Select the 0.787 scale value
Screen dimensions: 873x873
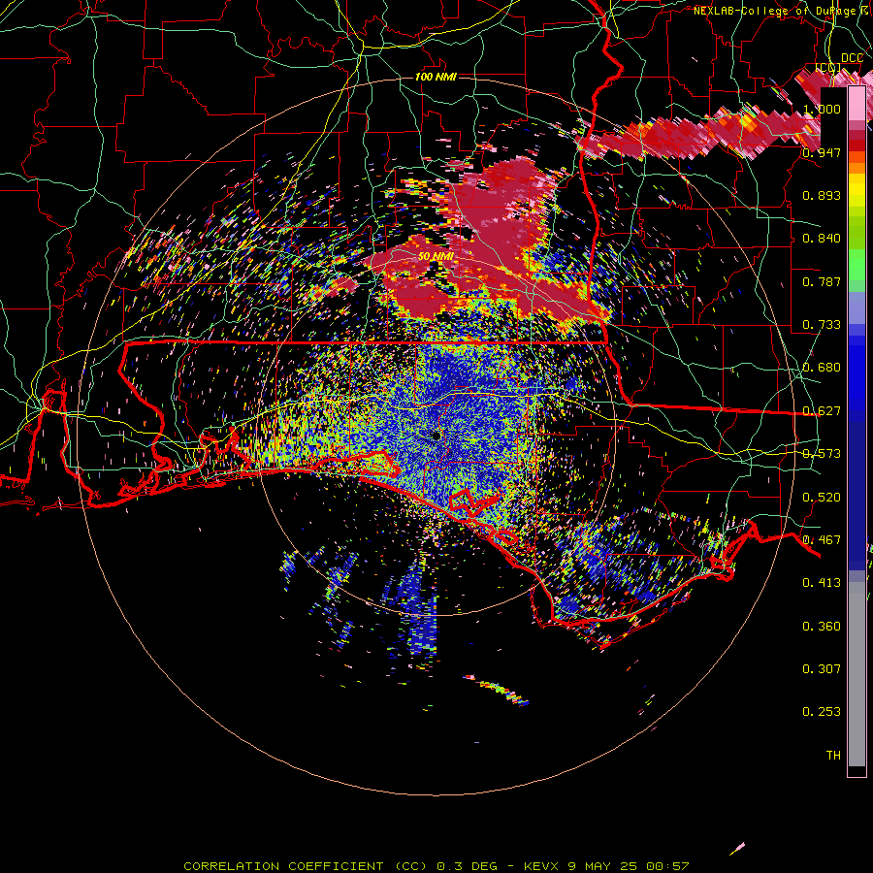pos(822,281)
